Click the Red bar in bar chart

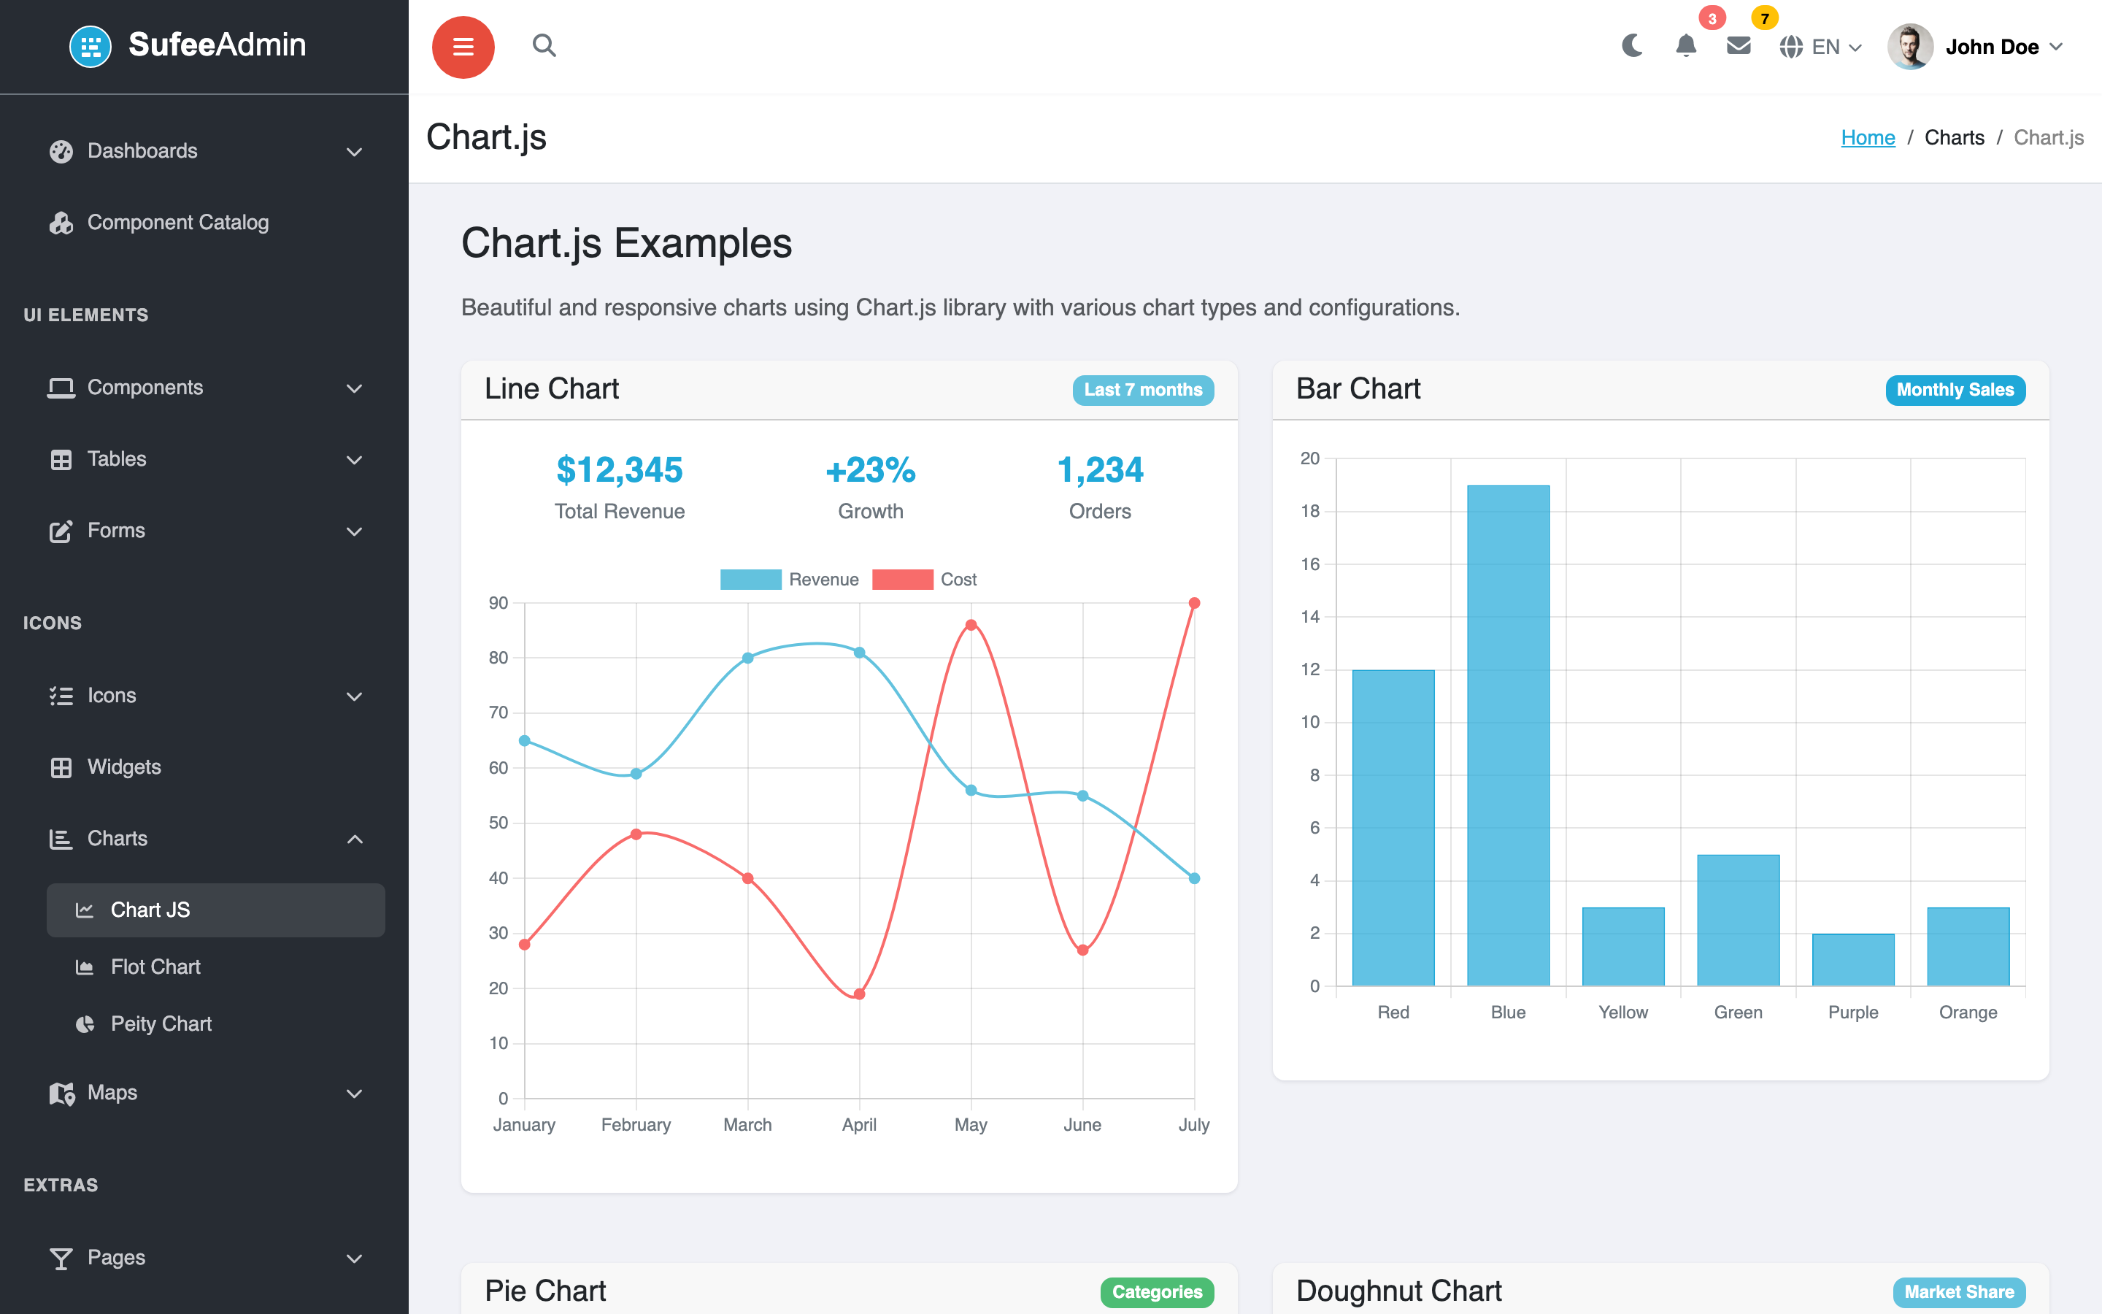(x=1393, y=827)
